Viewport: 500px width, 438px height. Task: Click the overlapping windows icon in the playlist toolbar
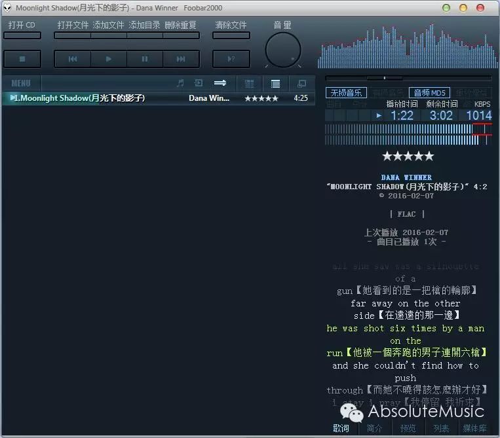point(301,83)
